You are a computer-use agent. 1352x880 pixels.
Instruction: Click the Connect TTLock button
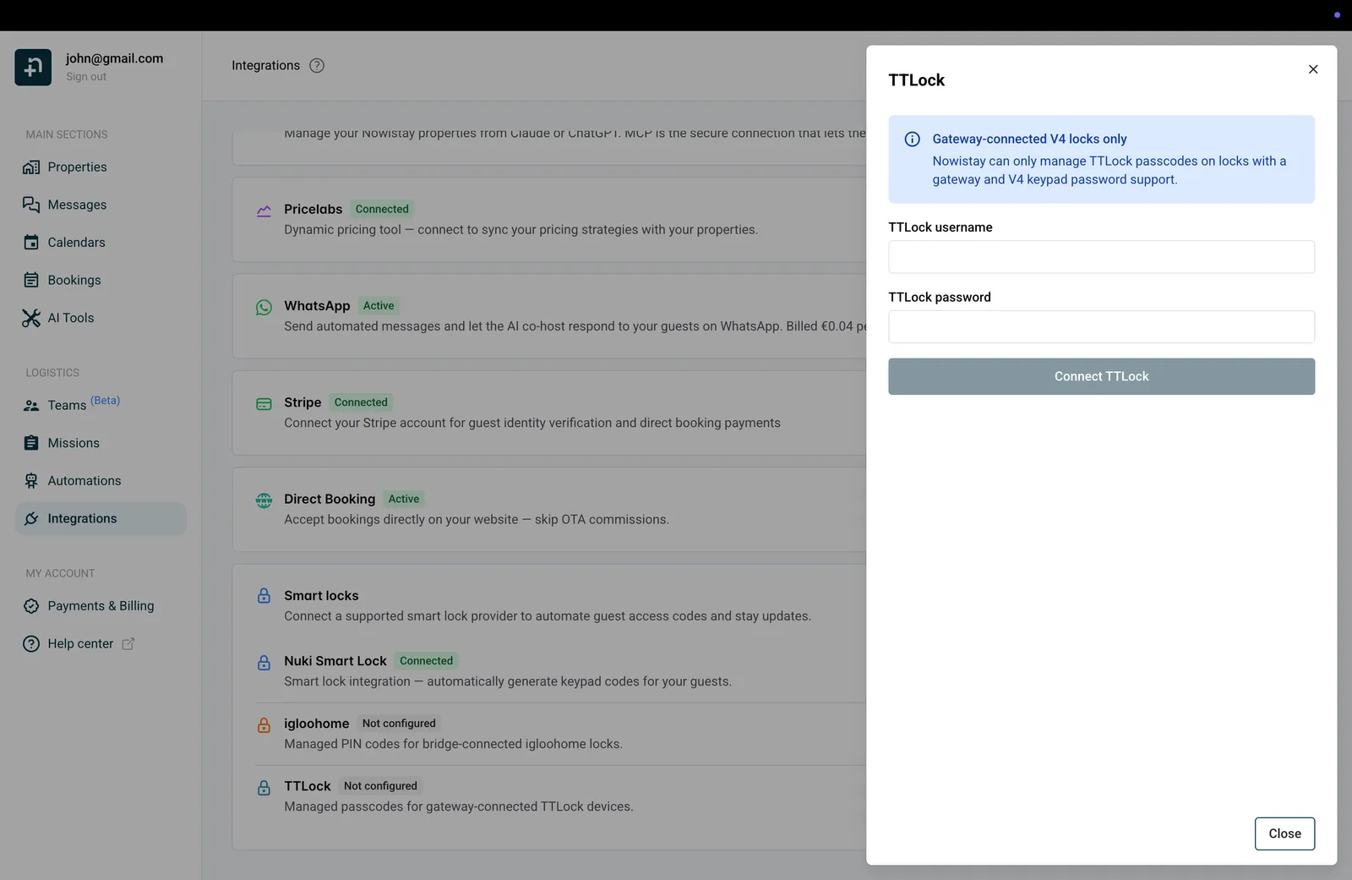[x=1101, y=376]
